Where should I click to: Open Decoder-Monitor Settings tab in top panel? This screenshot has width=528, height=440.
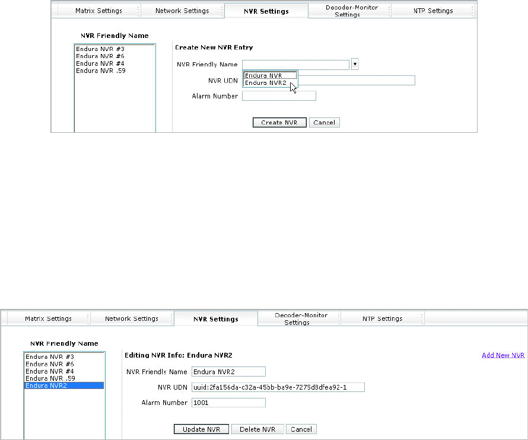(x=349, y=11)
